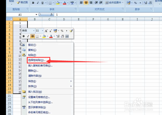This screenshot has width=162, height=115.
Task: Open the 字体 group dialog launcher
Action: [x=76, y=9]
